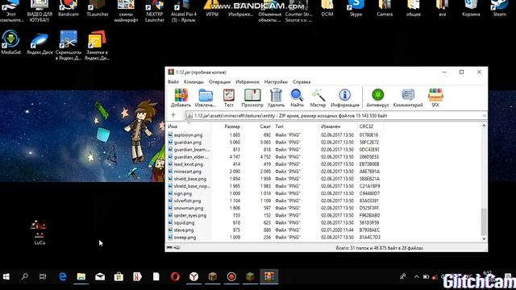Open the Windows Start button
Screen dimensions: 516x290
click(6, 276)
